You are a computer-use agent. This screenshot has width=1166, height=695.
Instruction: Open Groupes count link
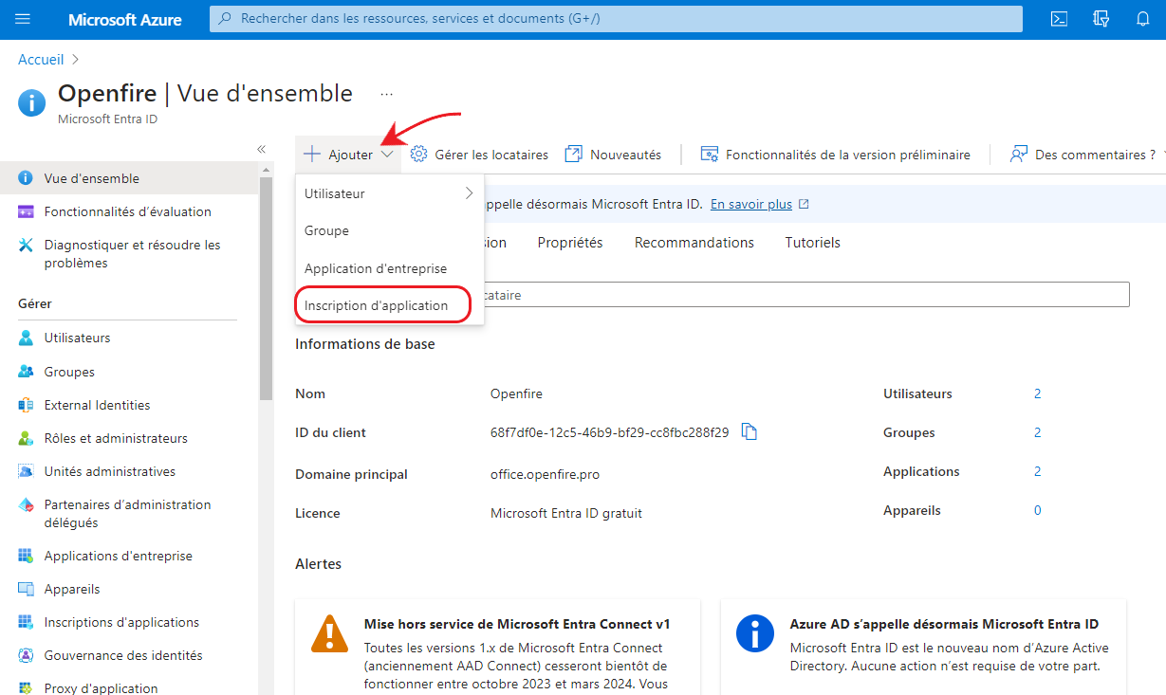pyautogui.click(x=1037, y=432)
